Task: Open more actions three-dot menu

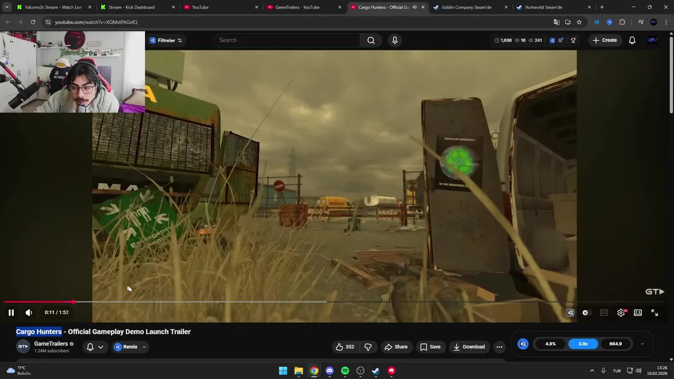Action: point(499,347)
